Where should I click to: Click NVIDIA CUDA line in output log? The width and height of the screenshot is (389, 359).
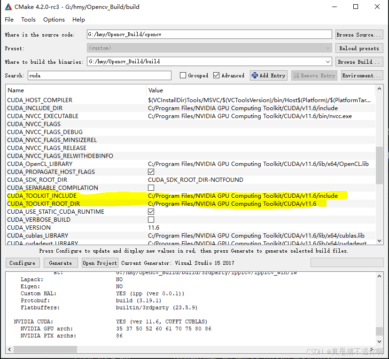pos(110,322)
